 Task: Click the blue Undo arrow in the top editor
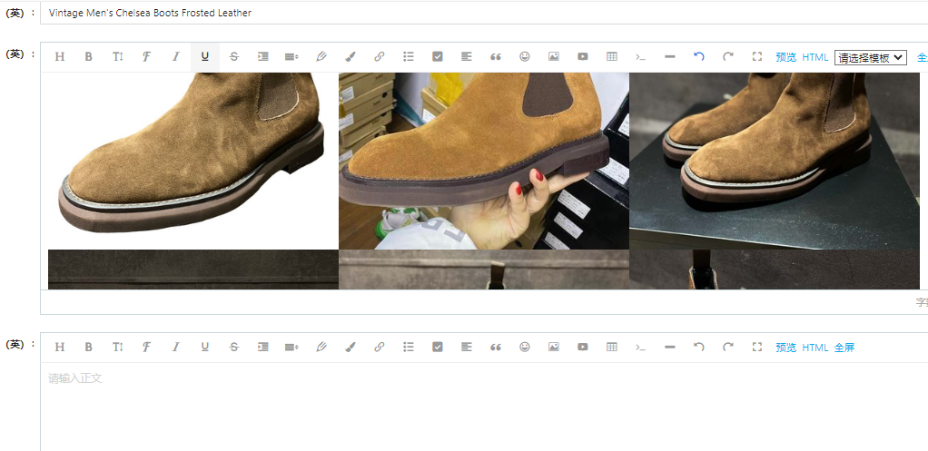[698, 56]
